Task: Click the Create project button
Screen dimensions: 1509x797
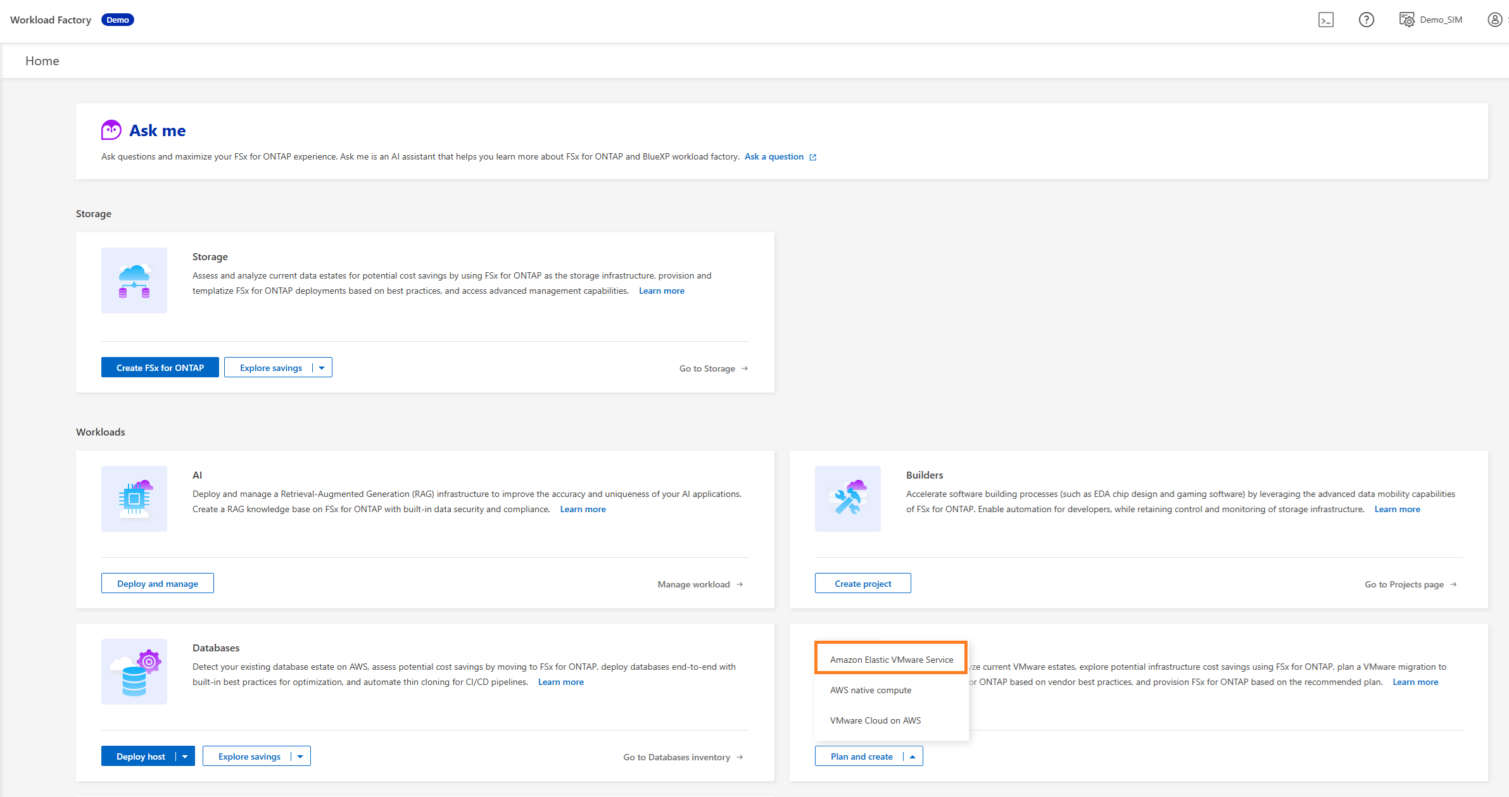Action: (x=863, y=584)
